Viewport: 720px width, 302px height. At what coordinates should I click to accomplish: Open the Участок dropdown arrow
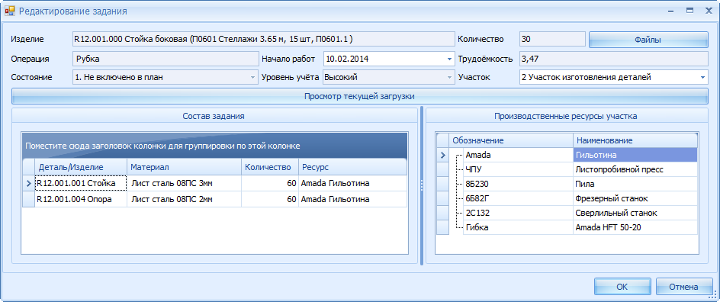click(x=703, y=78)
